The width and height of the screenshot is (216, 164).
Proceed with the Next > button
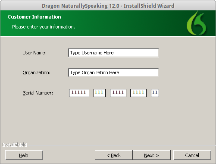coord(152,155)
